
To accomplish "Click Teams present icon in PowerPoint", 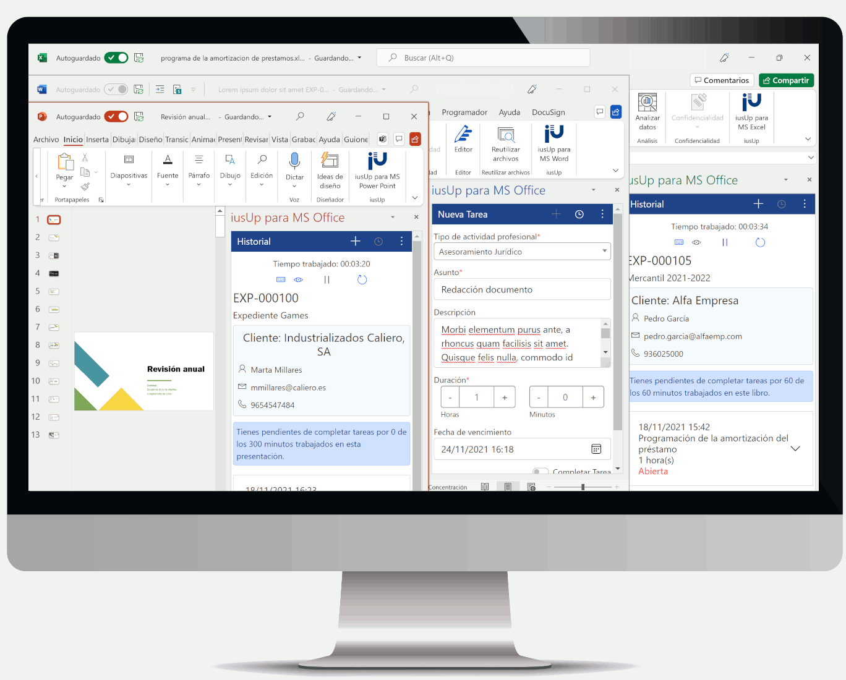I will (383, 139).
